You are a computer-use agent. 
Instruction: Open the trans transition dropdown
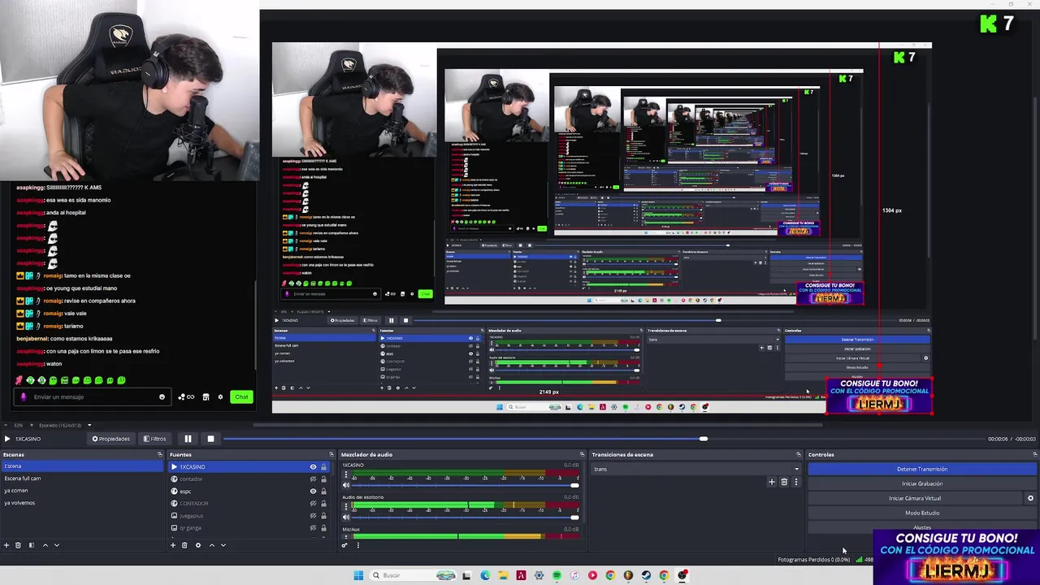[x=696, y=469]
